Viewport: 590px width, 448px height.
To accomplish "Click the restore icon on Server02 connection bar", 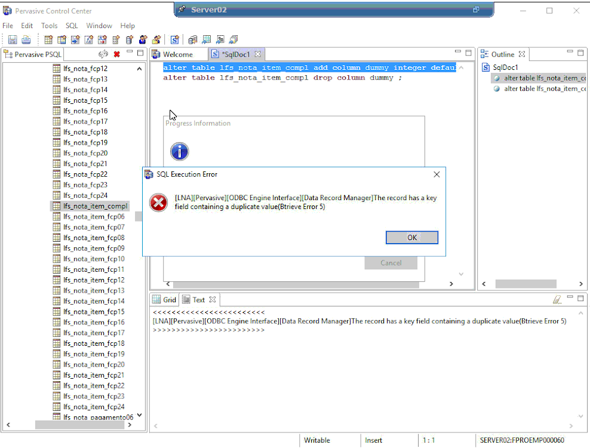I will pyautogui.click(x=476, y=10).
